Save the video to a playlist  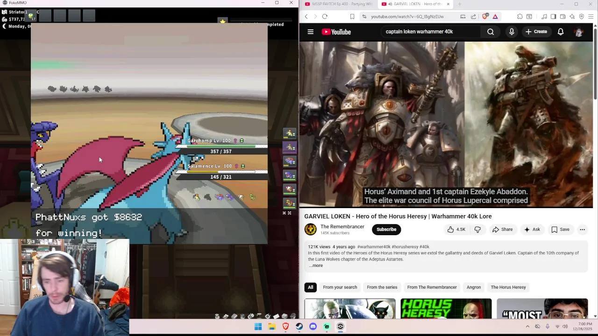tap(560, 229)
